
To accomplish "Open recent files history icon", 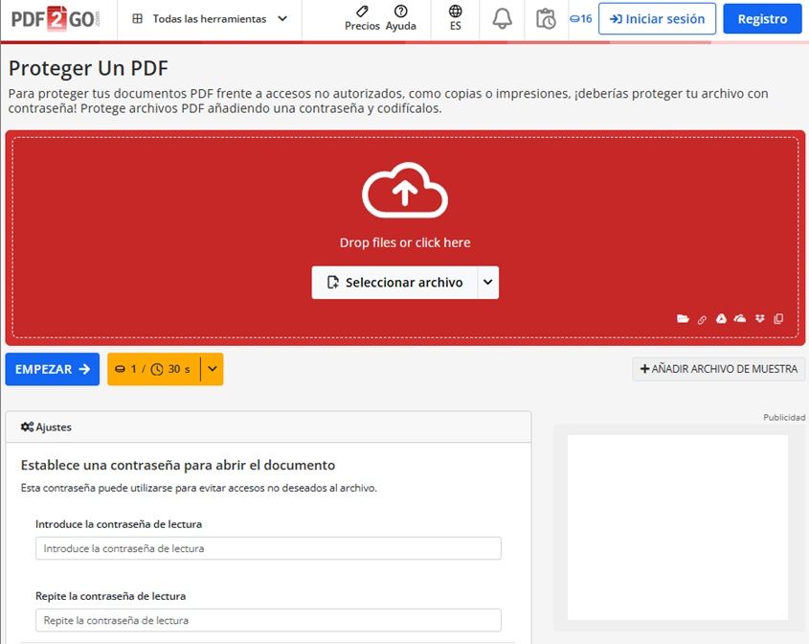I will [546, 18].
